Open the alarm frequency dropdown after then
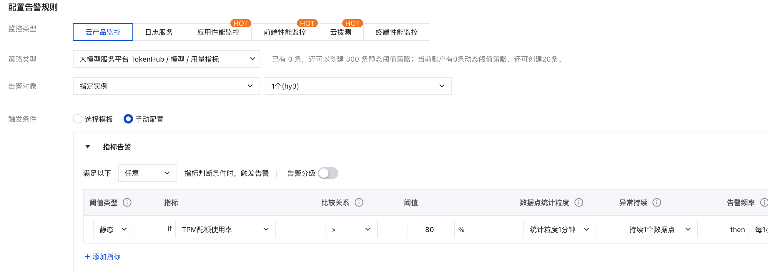Image resolution: width=768 pixels, height=274 pixels. point(759,229)
